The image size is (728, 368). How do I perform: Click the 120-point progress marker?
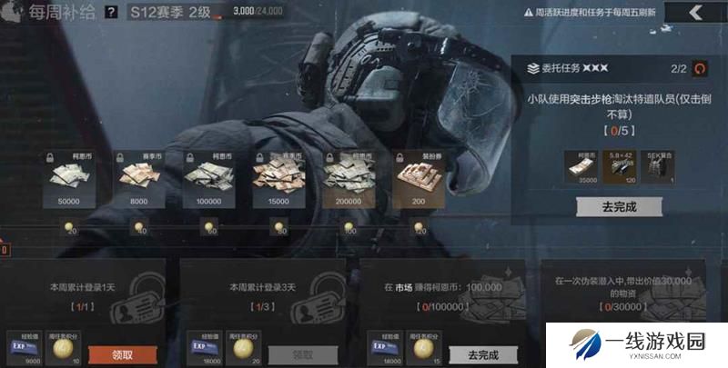[x=419, y=226]
